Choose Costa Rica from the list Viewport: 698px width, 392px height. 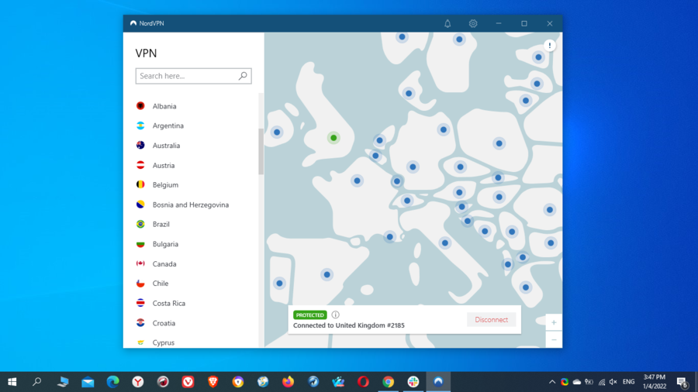168,304
